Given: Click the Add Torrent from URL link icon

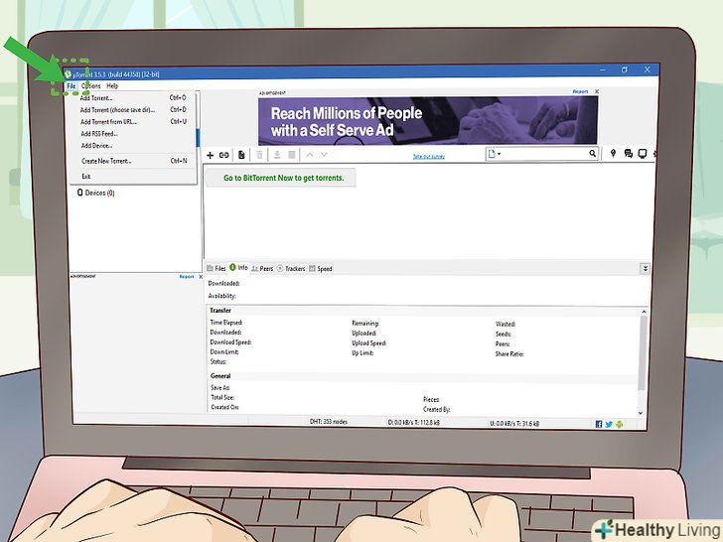Looking at the screenshot, I should click(x=224, y=155).
